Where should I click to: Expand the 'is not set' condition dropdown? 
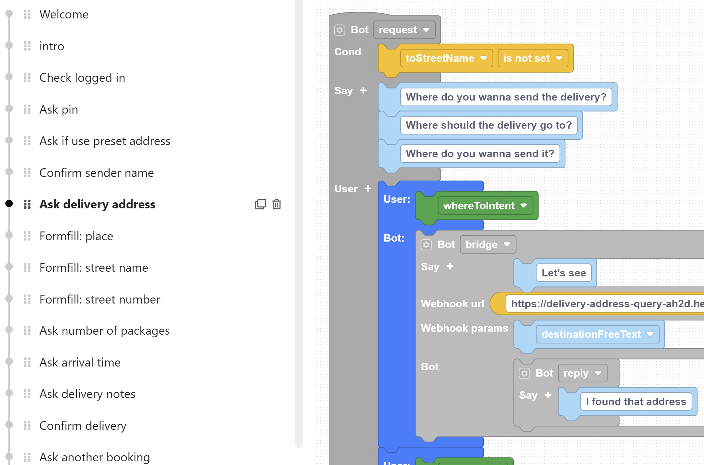[532, 58]
